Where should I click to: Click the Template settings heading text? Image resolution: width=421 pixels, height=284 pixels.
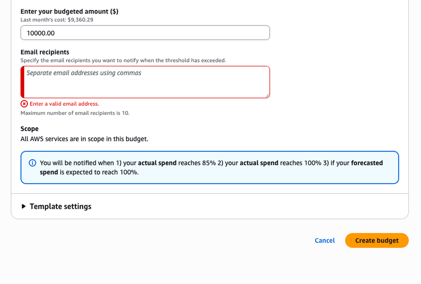[x=60, y=206]
